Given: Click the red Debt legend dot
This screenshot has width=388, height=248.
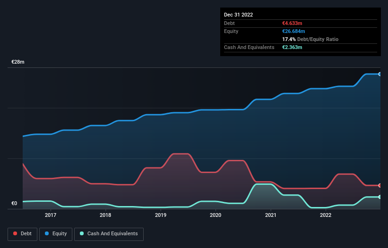Looking at the screenshot, I should [x=15, y=233].
